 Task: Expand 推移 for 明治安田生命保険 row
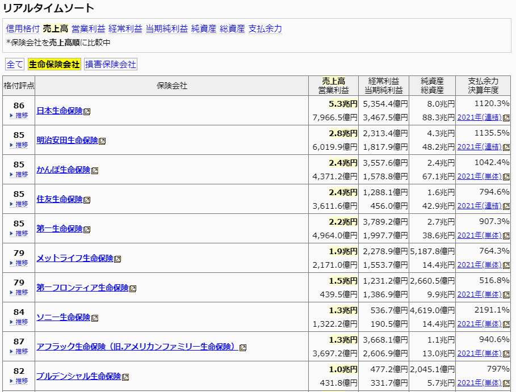pyautogui.click(x=19, y=145)
